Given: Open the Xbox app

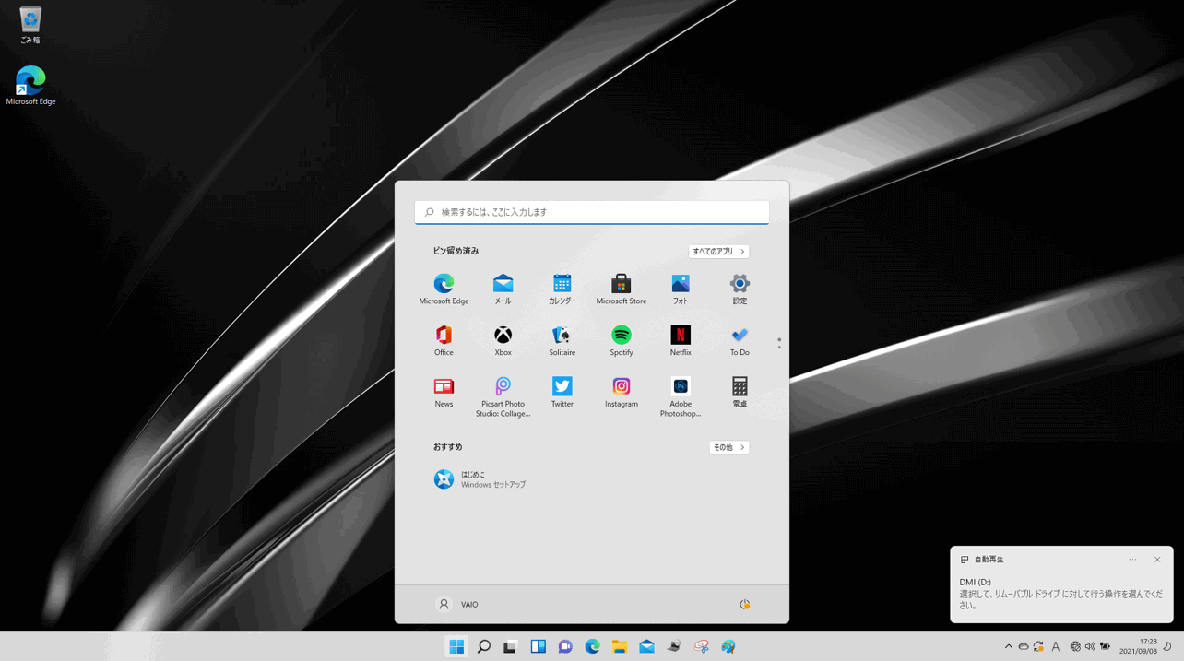Looking at the screenshot, I should [x=503, y=340].
